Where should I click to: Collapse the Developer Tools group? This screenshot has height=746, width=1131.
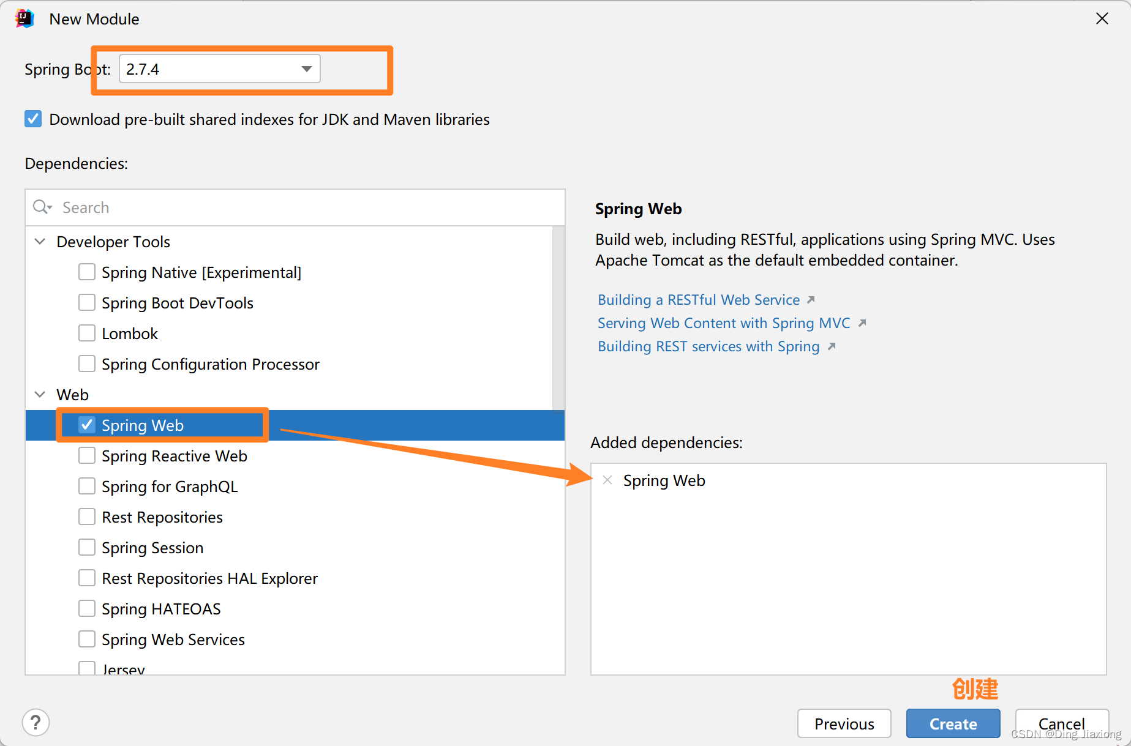coord(40,241)
